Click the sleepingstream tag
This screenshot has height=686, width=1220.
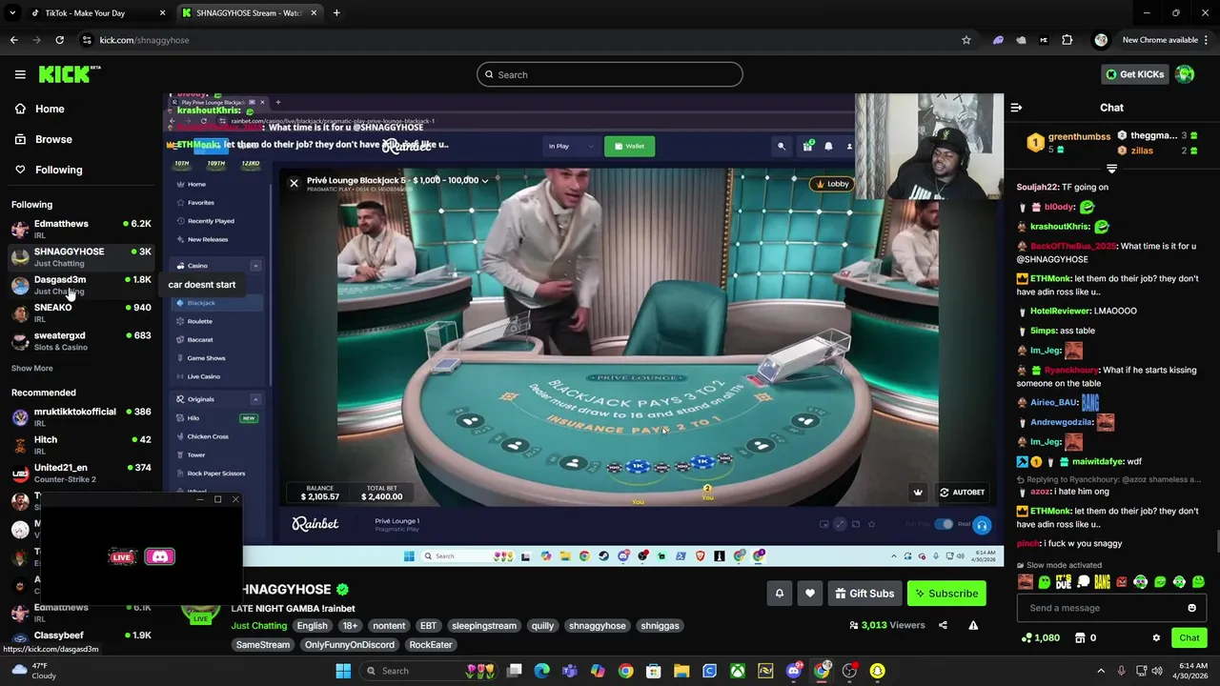tap(484, 626)
